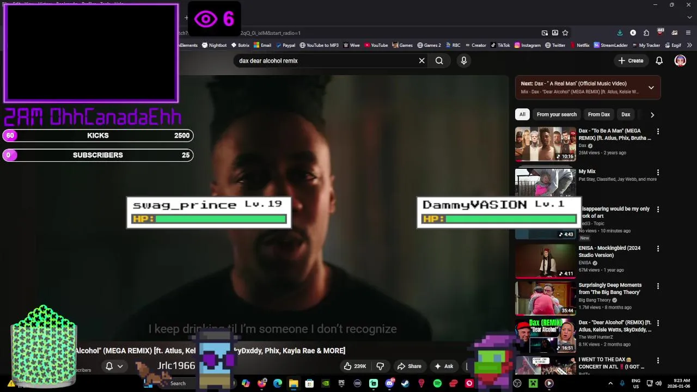Open the StreamLadder bookmark
The height and width of the screenshot is (392, 697).
(x=611, y=45)
